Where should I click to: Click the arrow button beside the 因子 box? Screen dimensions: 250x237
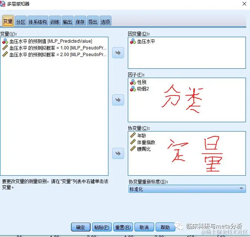click(x=118, y=100)
